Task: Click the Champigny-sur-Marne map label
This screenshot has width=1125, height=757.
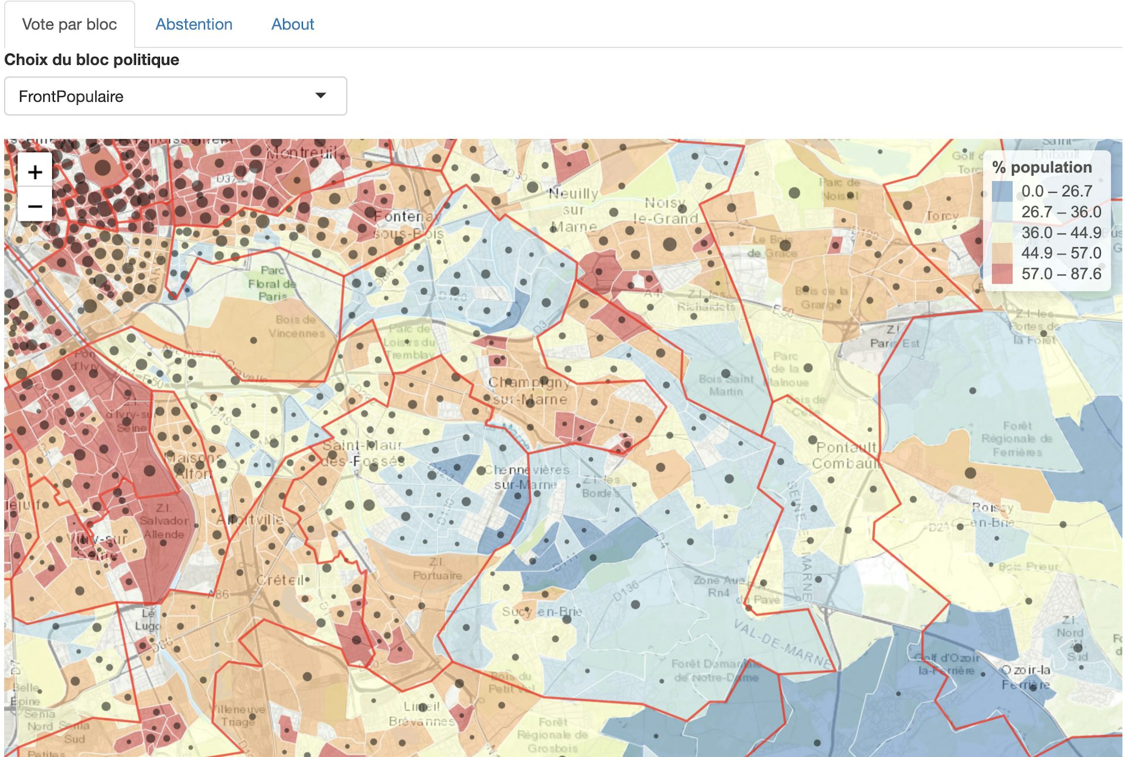Action: pos(529,391)
